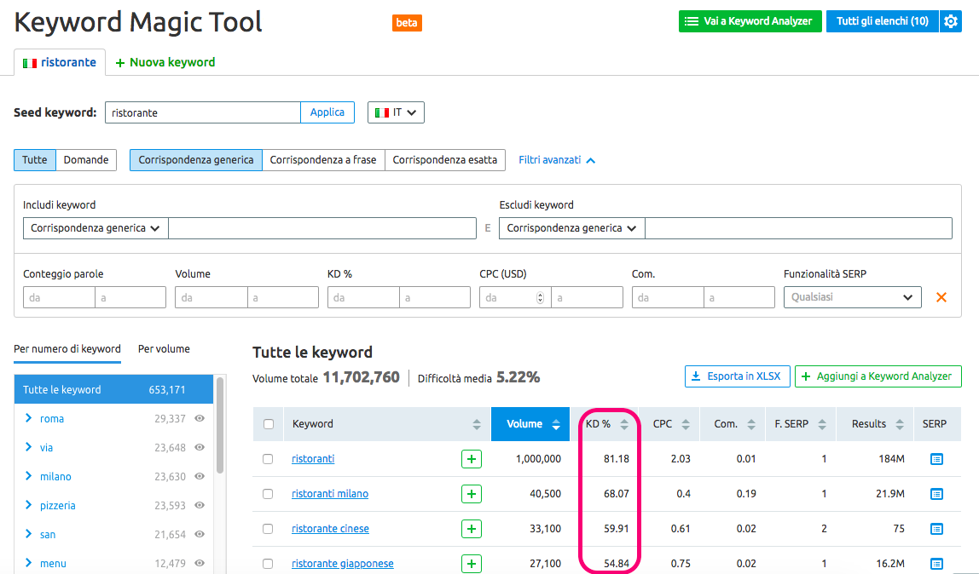Add 'ristorante cinese' with green plus icon
The width and height of the screenshot is (979, 574).
point(471,529)
